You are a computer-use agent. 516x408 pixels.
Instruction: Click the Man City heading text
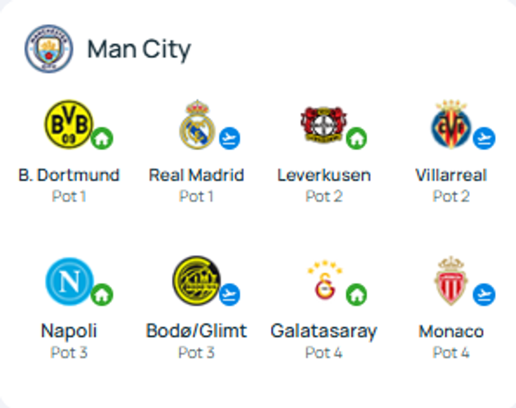(139, 49)
